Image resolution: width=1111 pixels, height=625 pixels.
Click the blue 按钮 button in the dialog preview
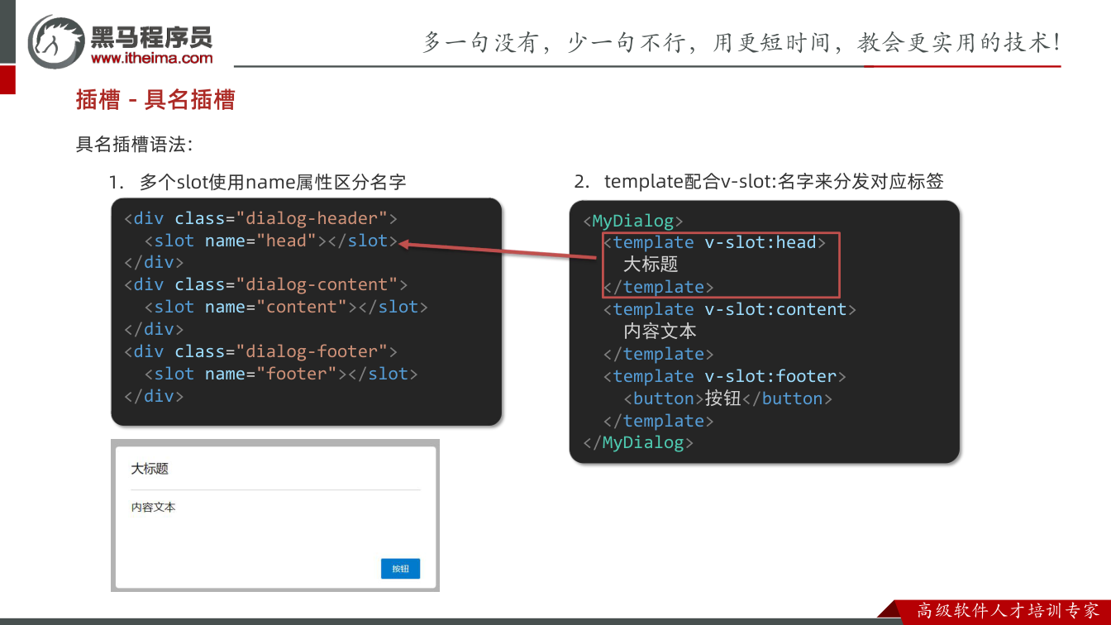pyautogui.click(x=400, y=569)
